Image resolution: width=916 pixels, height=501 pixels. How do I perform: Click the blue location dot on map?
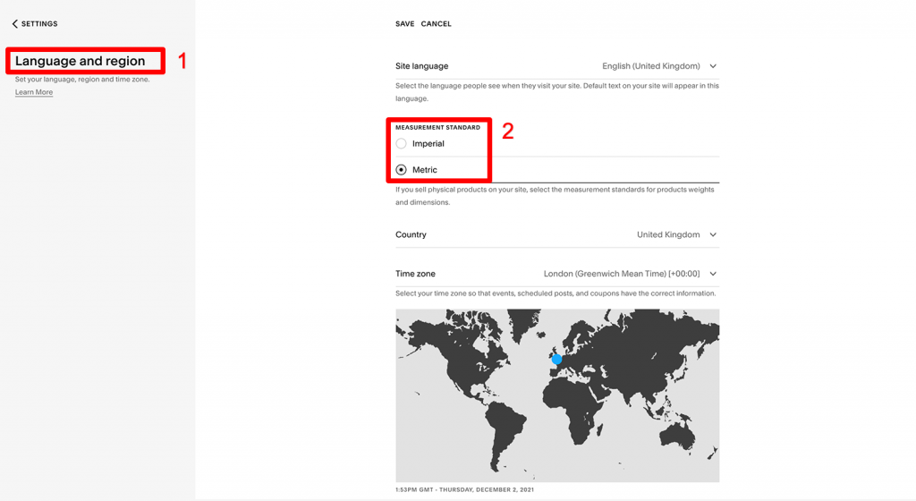click(x=556, y=360)
